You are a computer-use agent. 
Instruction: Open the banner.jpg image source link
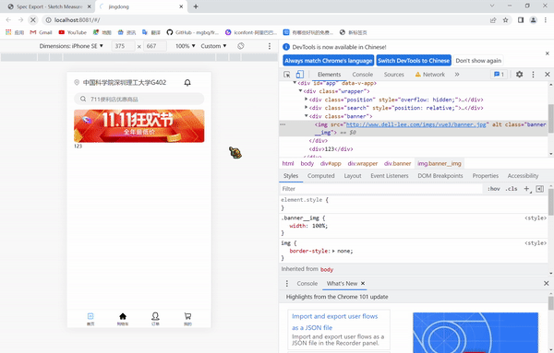pos(417,124)
